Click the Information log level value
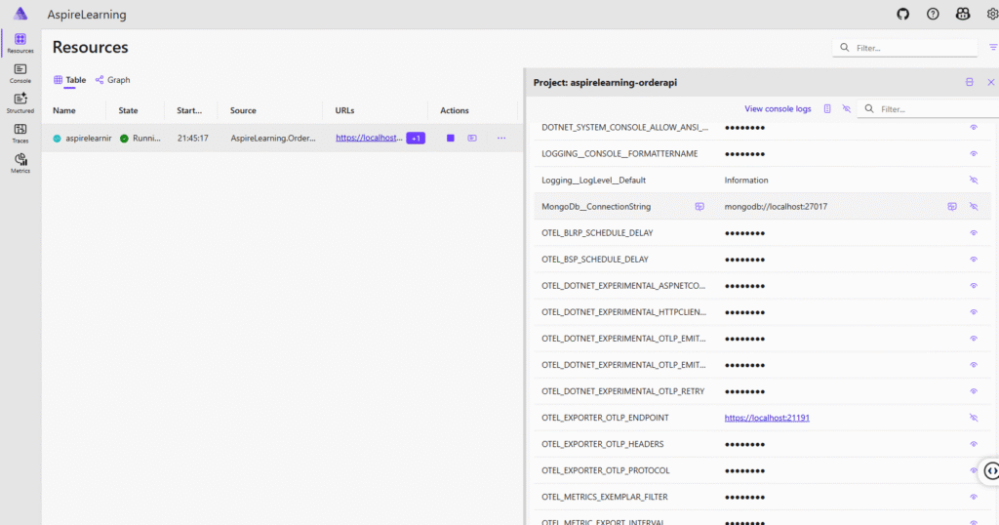The height and width of the screenshot is (525, 999). [x=746, y=181]
